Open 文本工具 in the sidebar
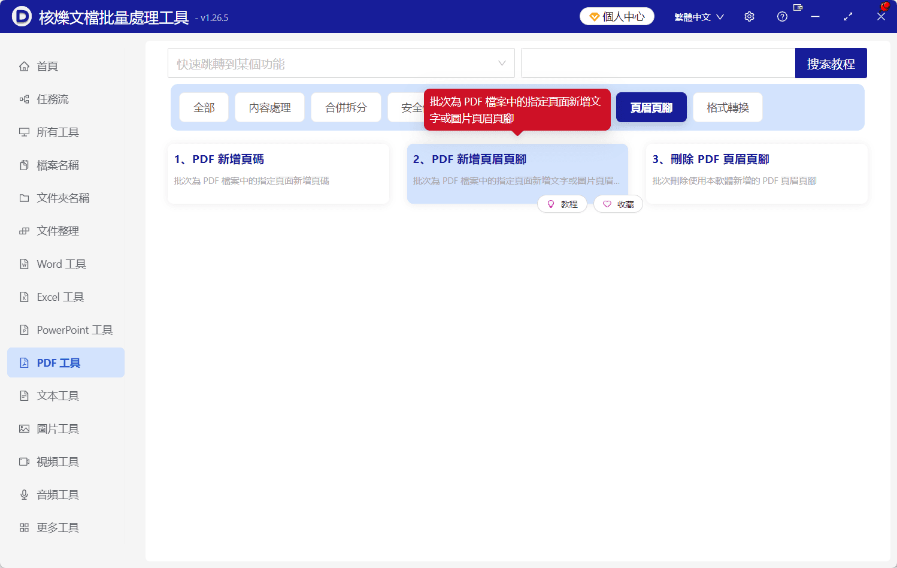The image size is (897, 568). coord(66,396)
